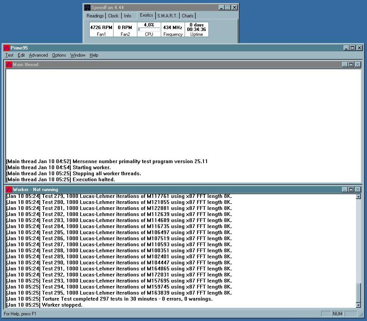Screen dimensions: 367x321
Task: Click the 'Execution halted.' log line
Action: [61, 180]
